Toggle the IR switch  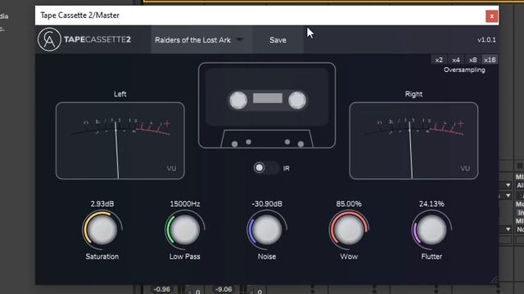coord(266,167)
